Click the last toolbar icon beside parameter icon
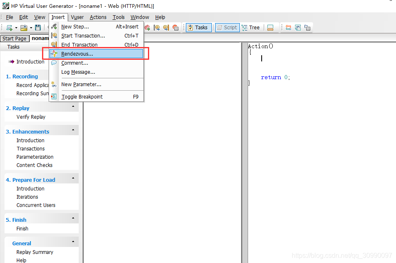 [x=307, y=28]
